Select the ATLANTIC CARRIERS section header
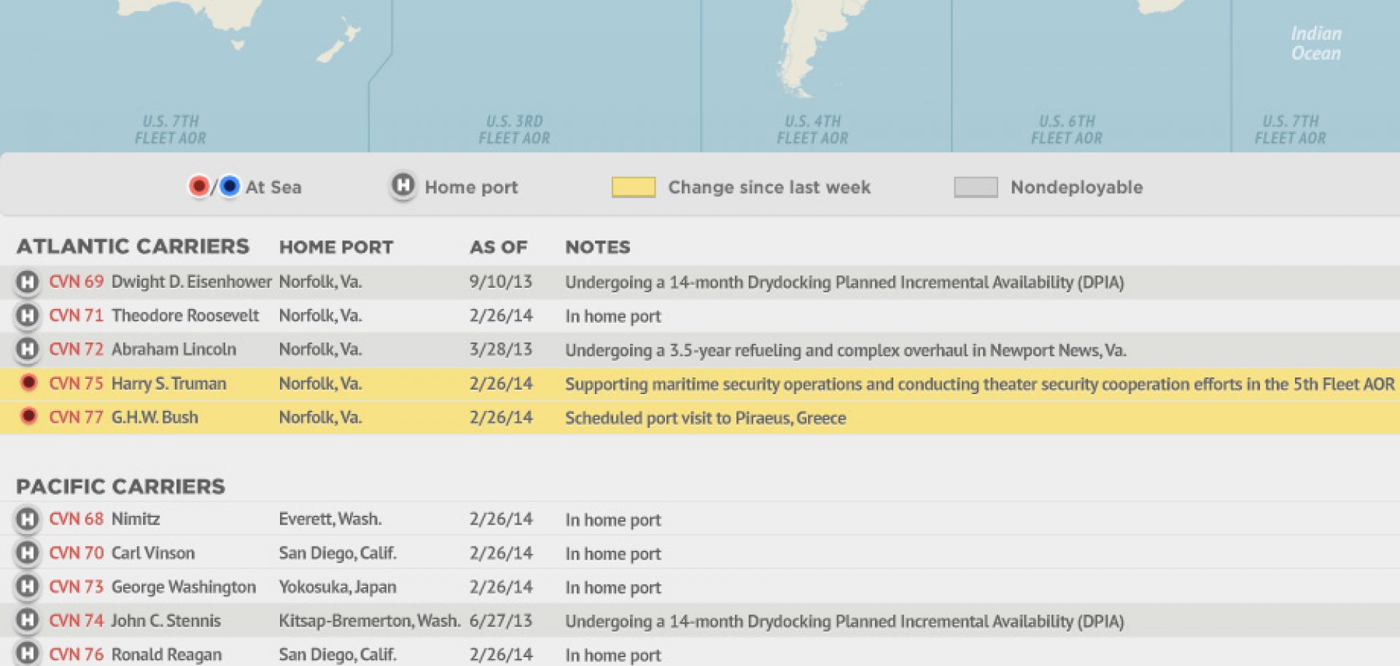1400x666 pixels. pyautogui.click(x=134, y=246)
